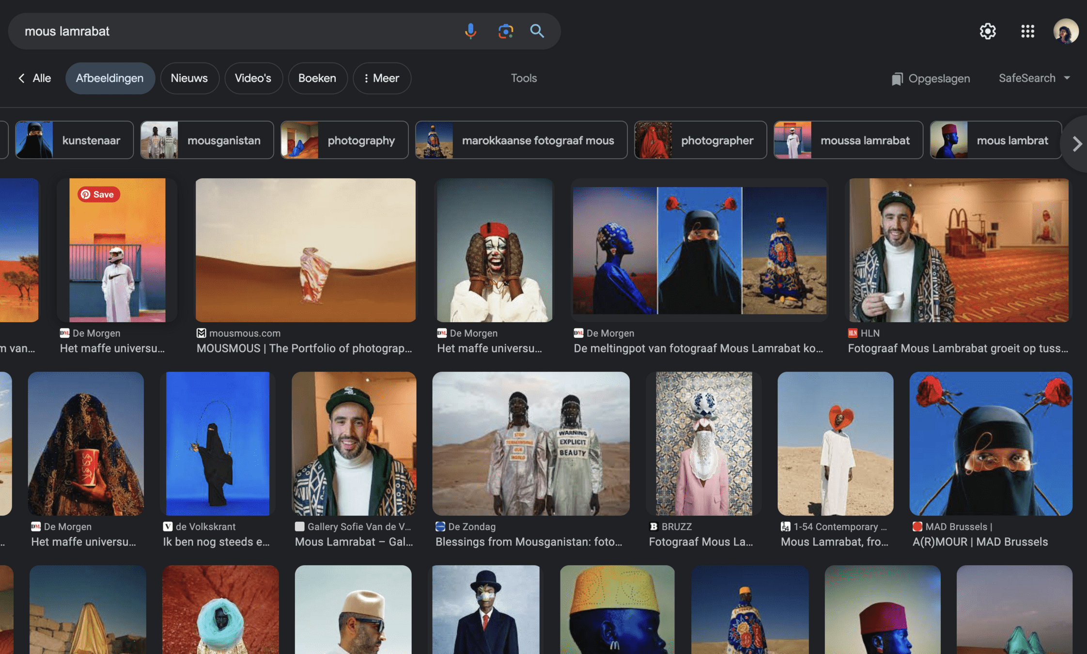Image resolution: width=1087 pixels, height=654 pixels.
Task: Open Google Lens camera search
Action: [x=505, y=31]
